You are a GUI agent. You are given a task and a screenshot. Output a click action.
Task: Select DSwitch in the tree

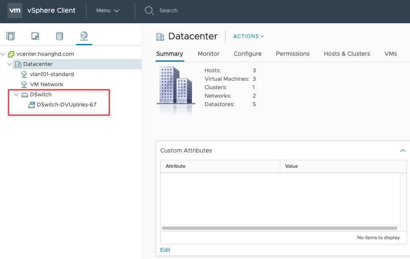pyautogui.click(x=41, y=95)
